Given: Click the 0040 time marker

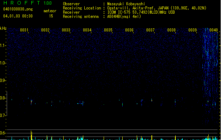Looking at the screenshot, I should tap(214, 30).
